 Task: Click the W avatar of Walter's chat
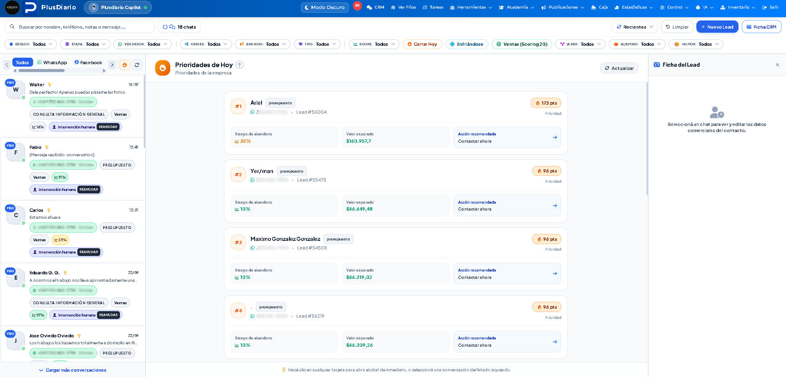click(x=16, y=90)
